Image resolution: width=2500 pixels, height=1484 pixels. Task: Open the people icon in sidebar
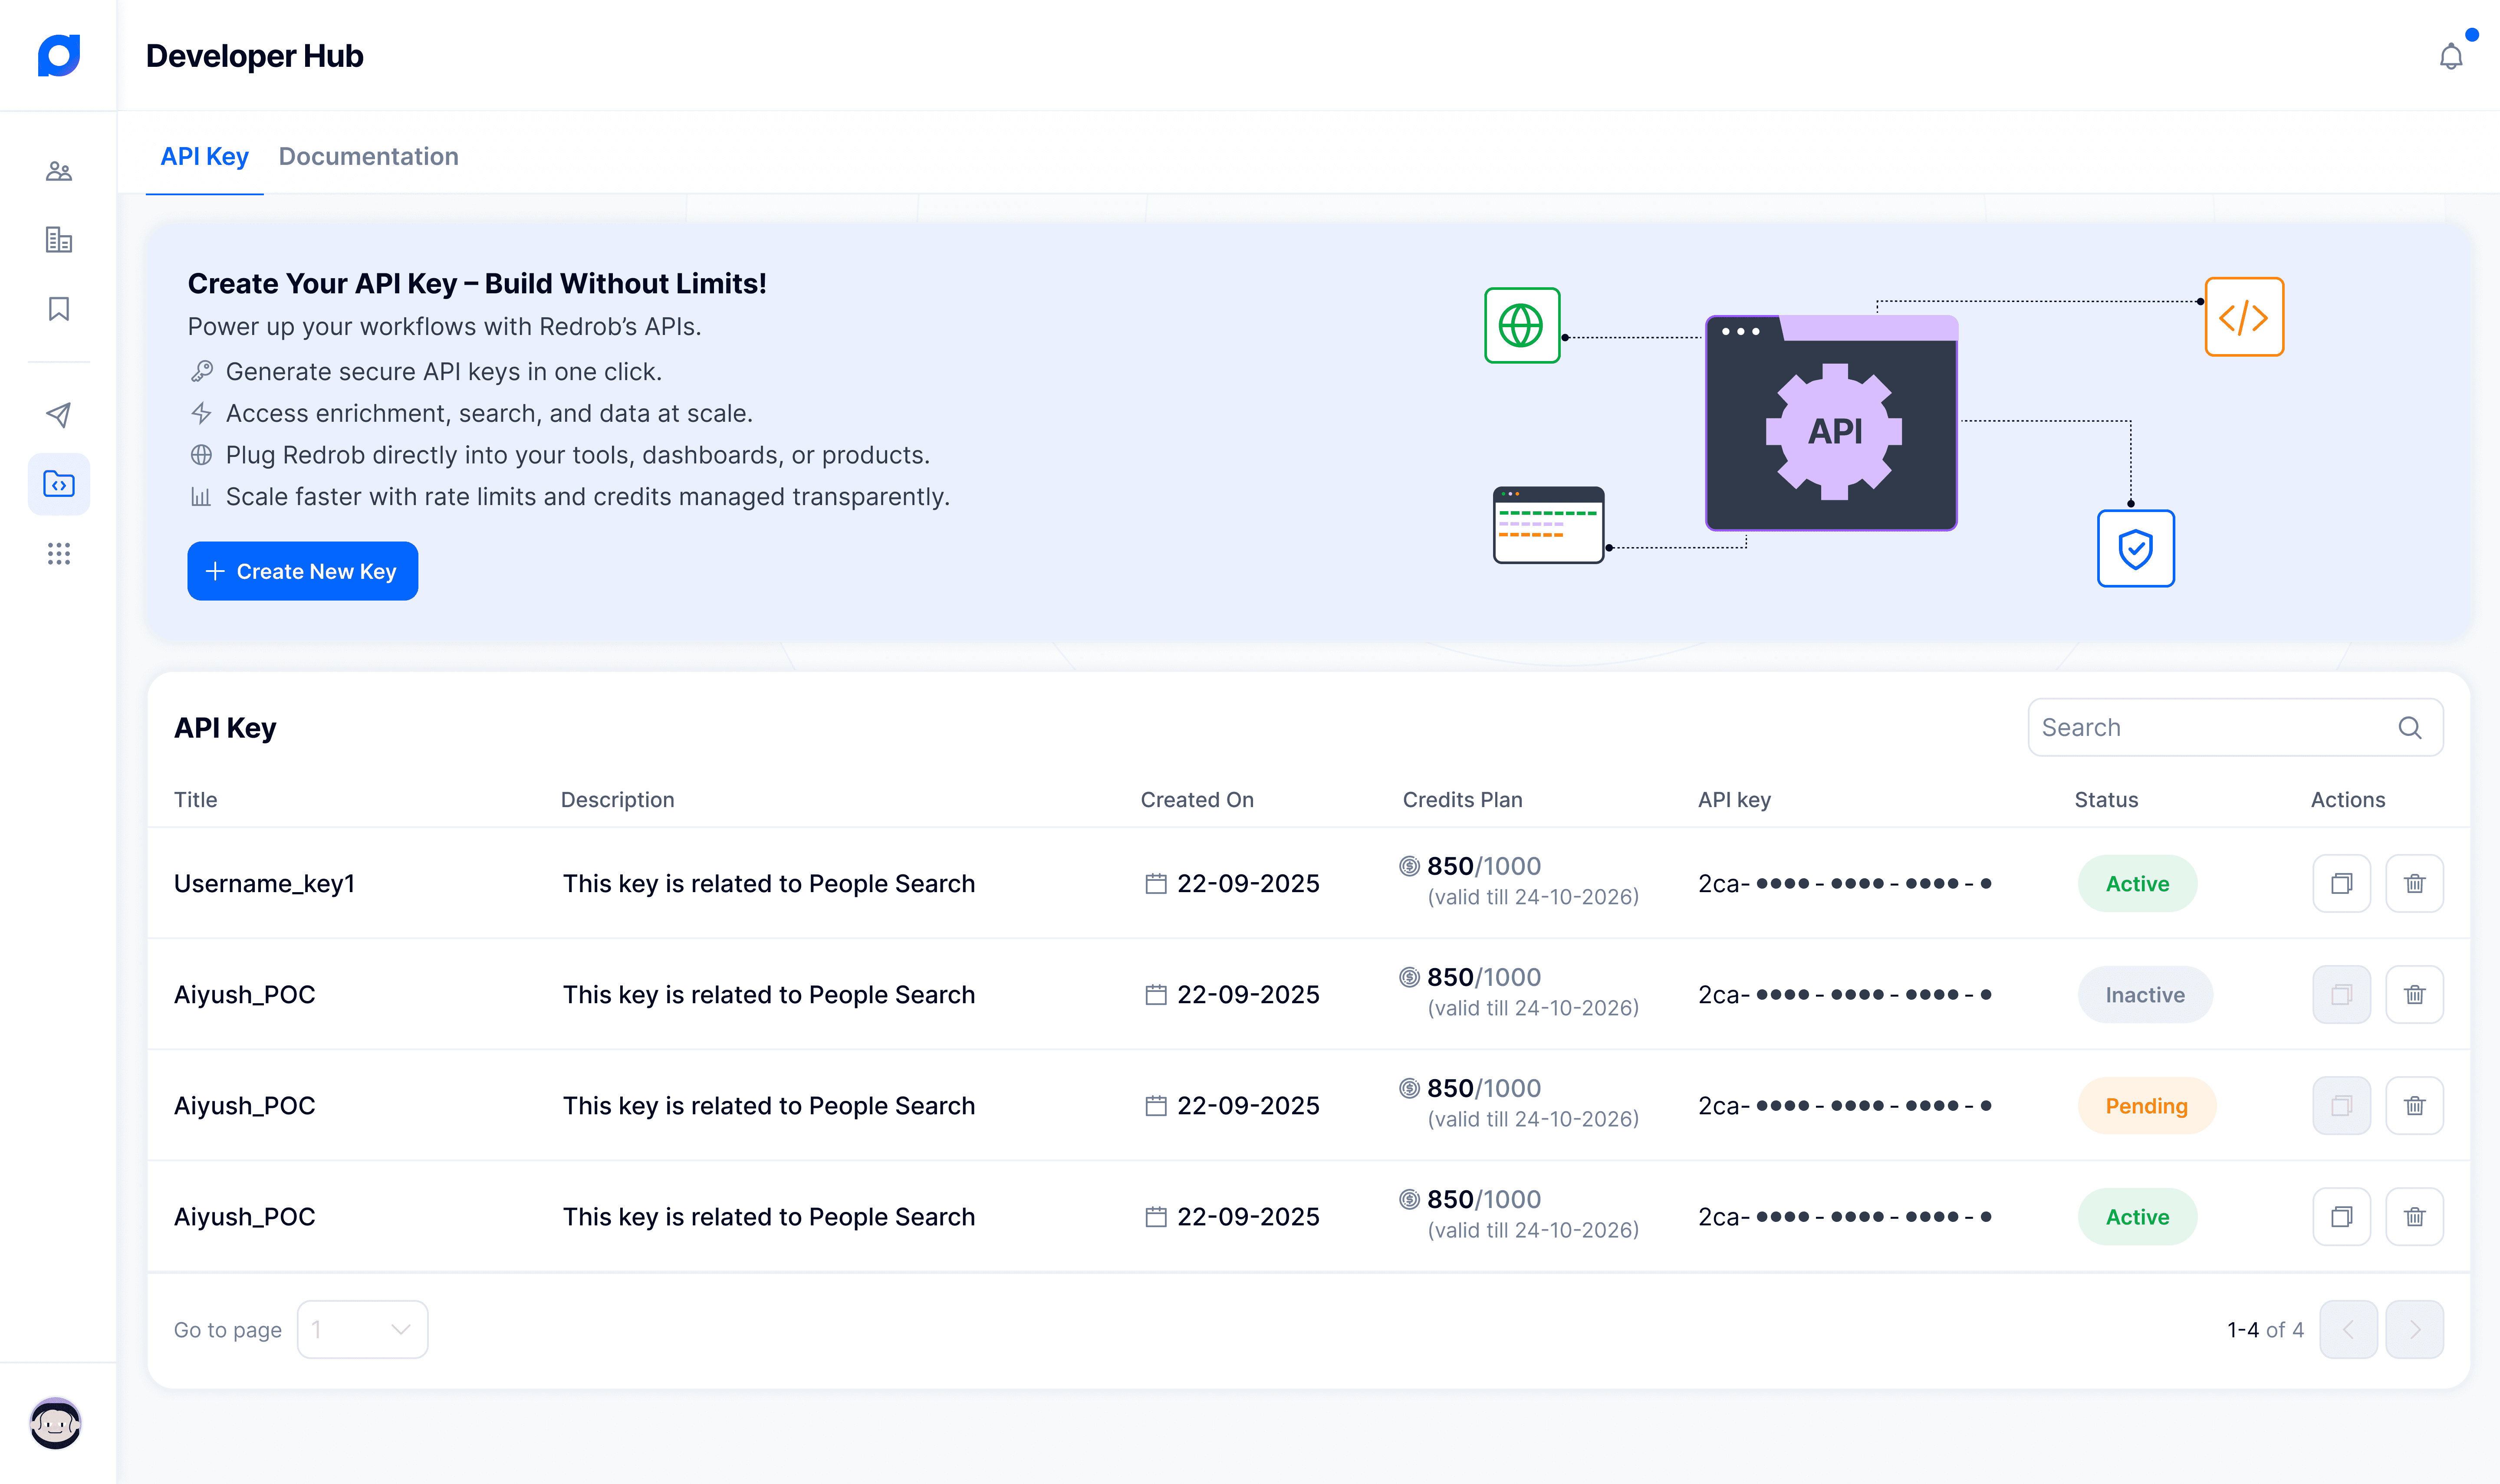click(59, 171)
